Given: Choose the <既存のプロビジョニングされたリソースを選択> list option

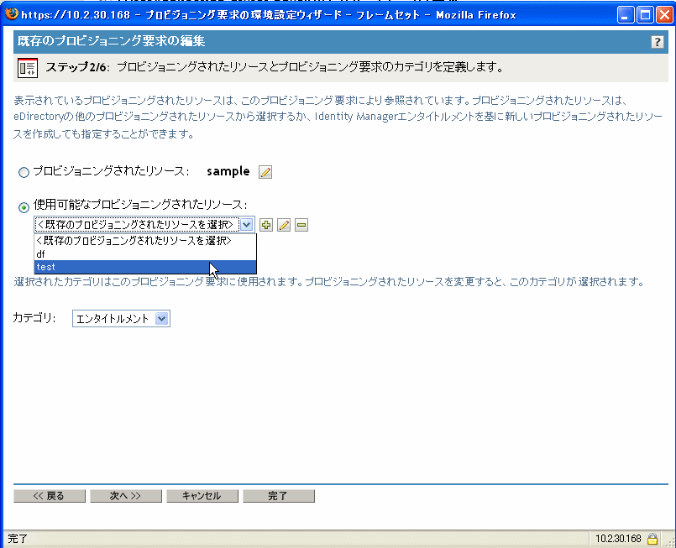Looking at the screenshot, I should pos(145,241).
